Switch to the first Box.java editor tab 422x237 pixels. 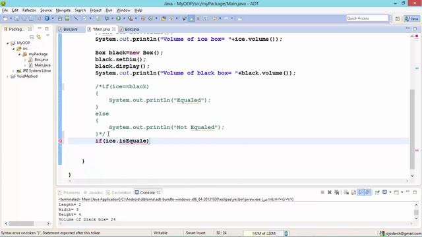(71, 29)
